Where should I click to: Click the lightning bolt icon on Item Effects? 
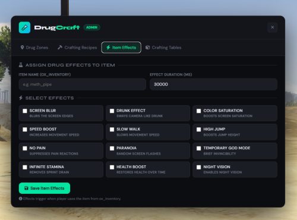108,48
